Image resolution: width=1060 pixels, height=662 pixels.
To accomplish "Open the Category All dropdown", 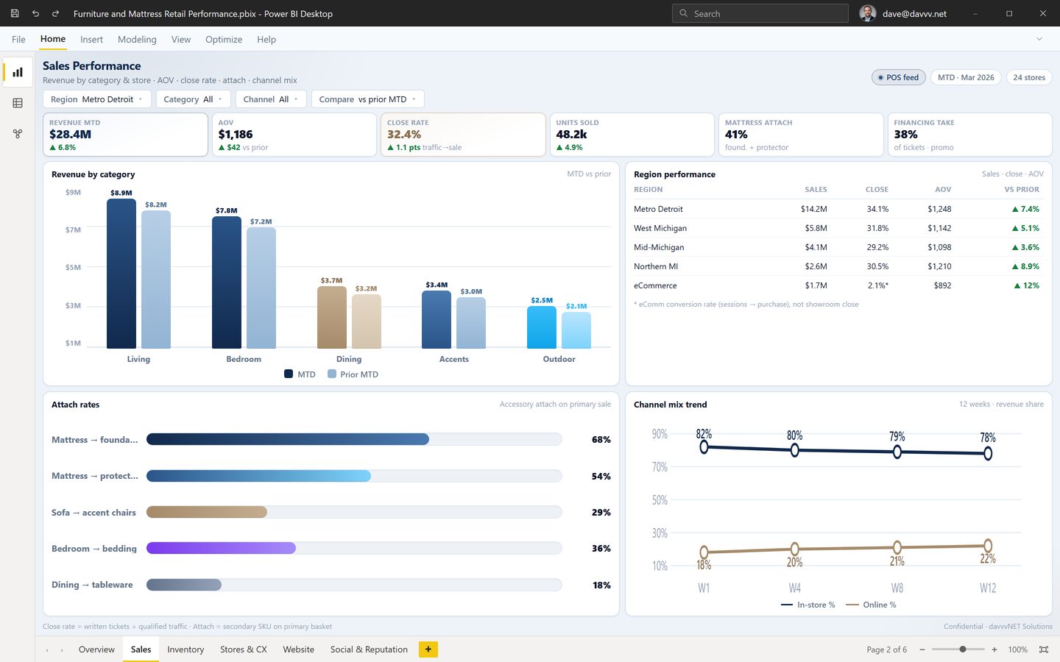I will (193, 99).
